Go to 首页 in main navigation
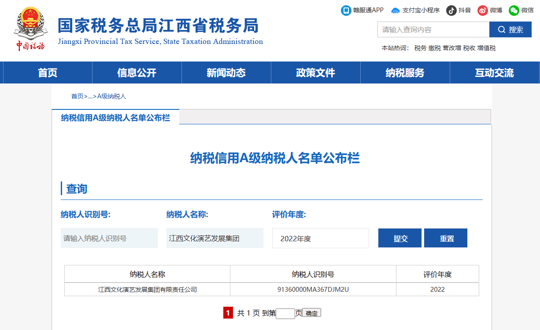 point(48,73)
